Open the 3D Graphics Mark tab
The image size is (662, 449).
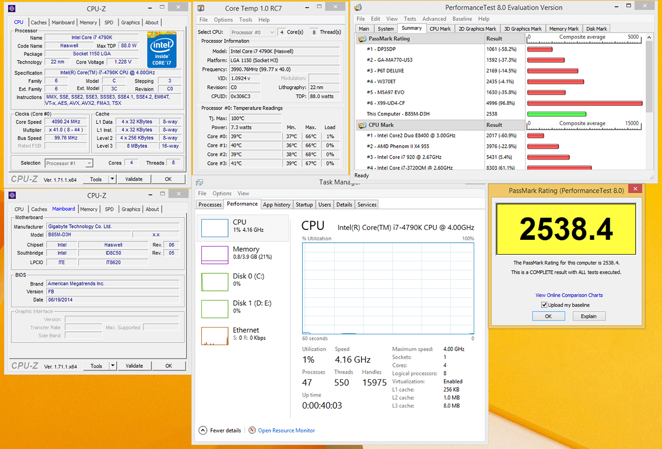[x=523, y=28]
